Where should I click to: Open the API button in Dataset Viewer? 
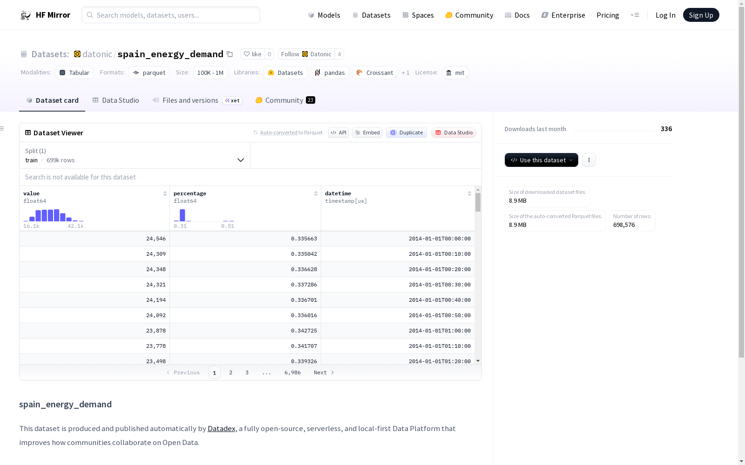[339, 133]
